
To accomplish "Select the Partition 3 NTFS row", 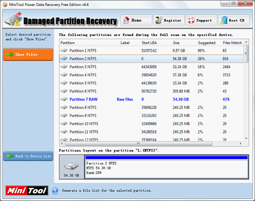I will click(151, 67).
